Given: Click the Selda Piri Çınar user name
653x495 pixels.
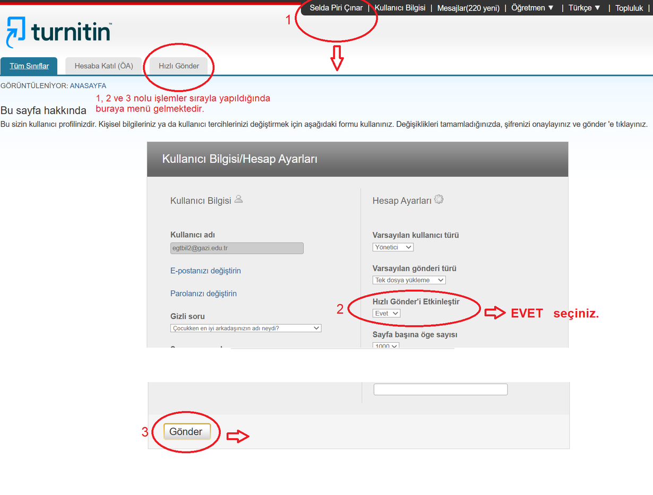Looking at the screenshot, I should pos(336,8).
